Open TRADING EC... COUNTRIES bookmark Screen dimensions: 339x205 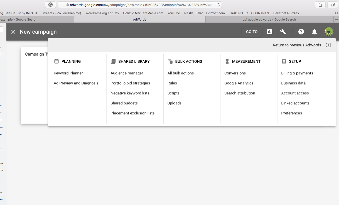(249, 13)
